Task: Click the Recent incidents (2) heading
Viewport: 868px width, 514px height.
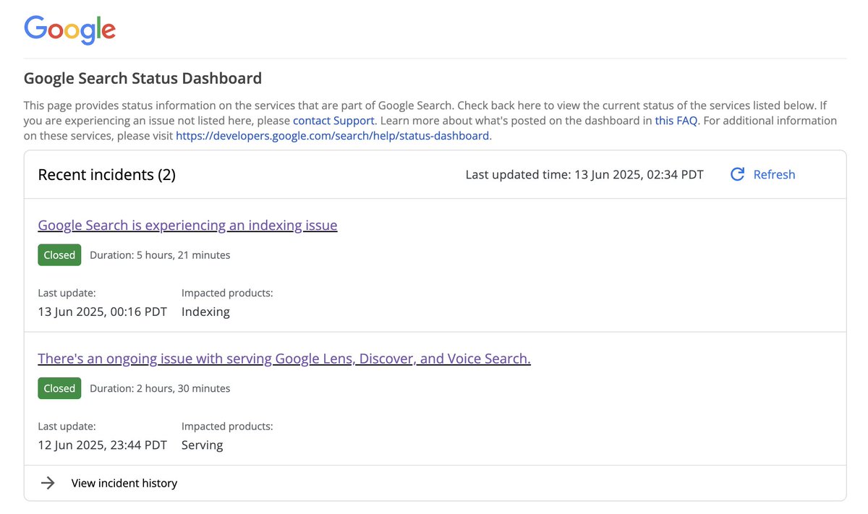Action: click(x=106, y=174)
